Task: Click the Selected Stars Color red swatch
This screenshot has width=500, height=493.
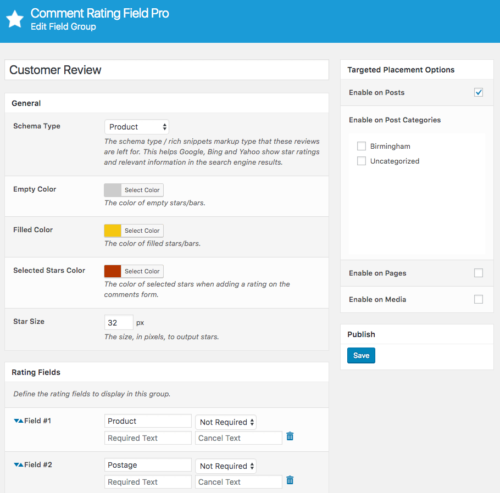Action: [x=113, y=271]
